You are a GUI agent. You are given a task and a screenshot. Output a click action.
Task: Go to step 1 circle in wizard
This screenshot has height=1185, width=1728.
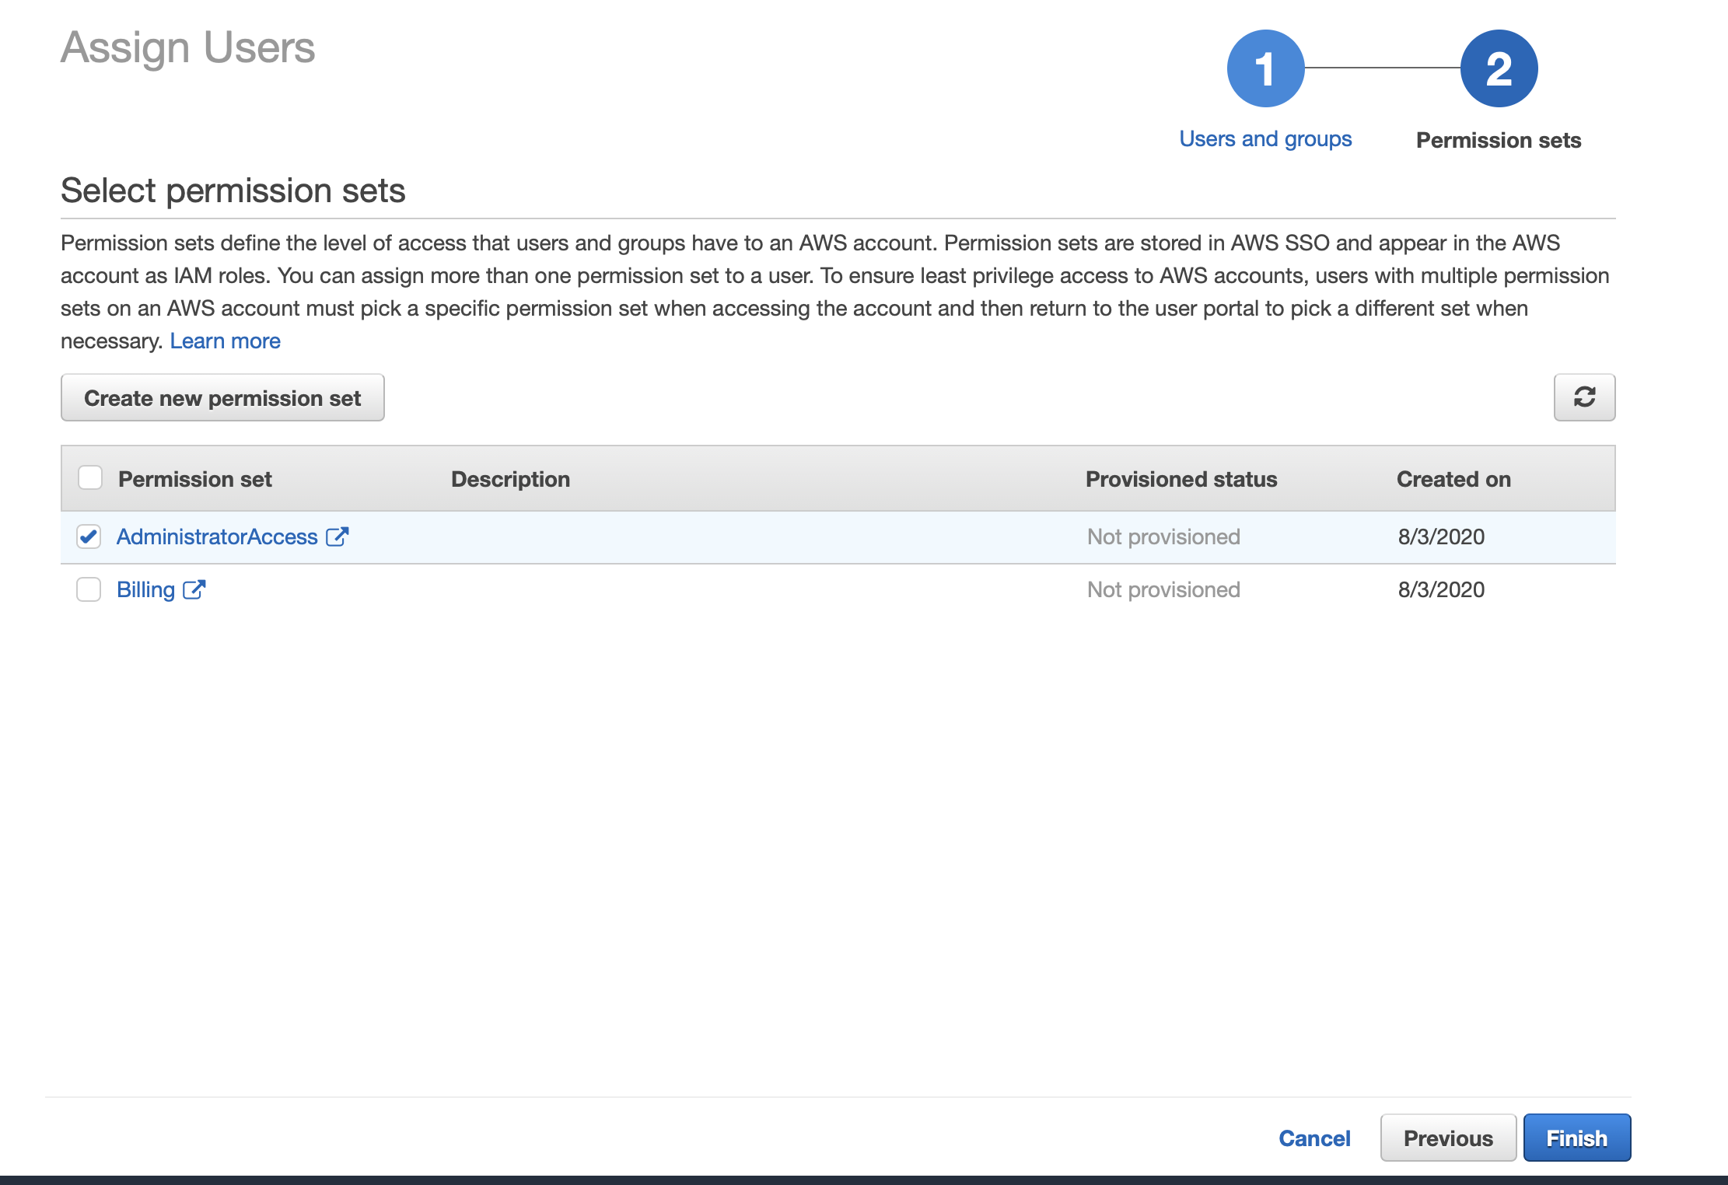point(1265,68)
